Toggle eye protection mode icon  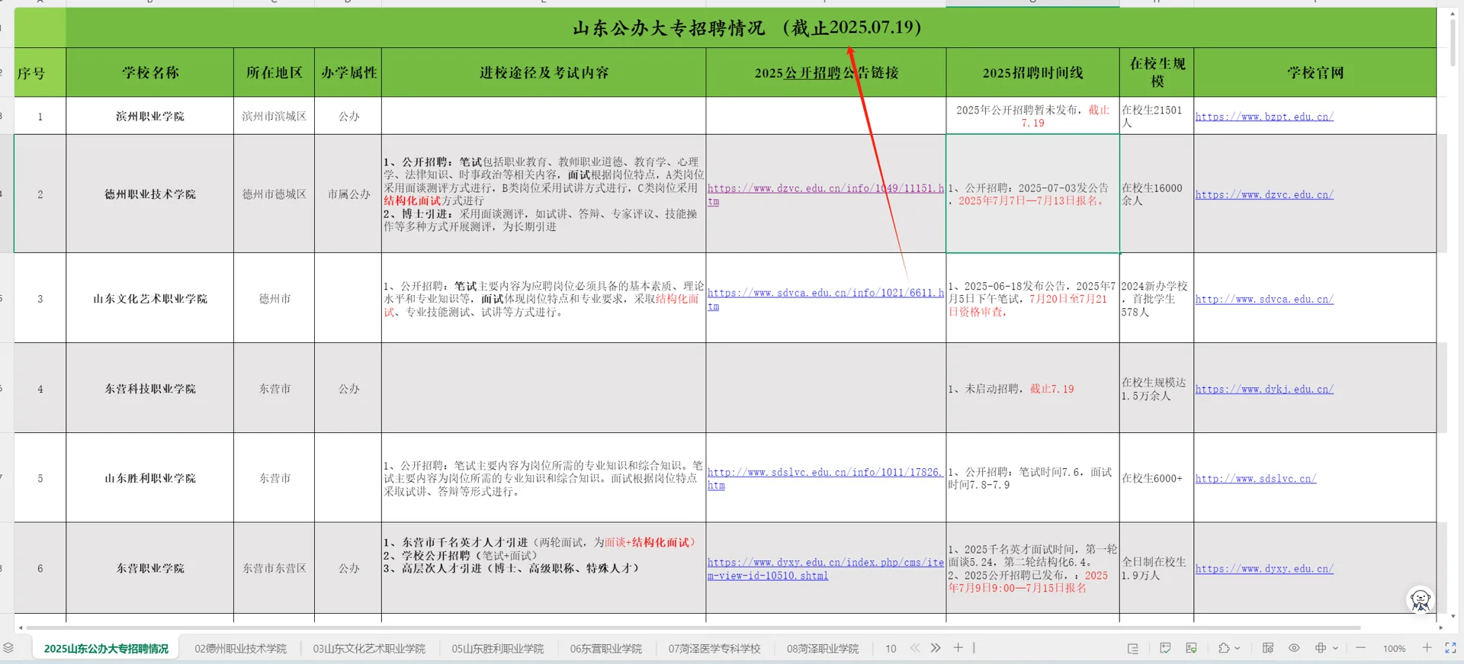pos(1294,648)
